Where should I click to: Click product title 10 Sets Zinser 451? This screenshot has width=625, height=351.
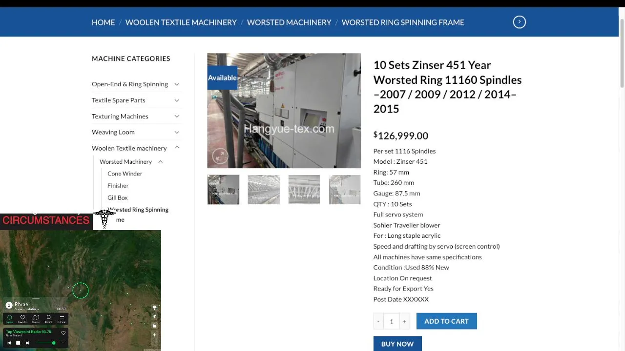(x=447, y=87)
